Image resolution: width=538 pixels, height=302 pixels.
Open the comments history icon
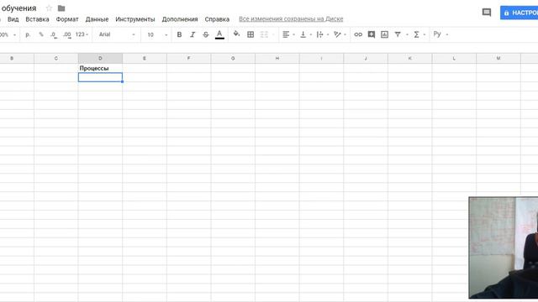[x=487, y=13]
